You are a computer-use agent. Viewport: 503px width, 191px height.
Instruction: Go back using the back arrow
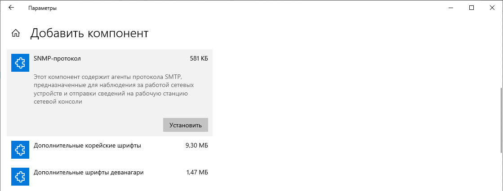point(11,8)
